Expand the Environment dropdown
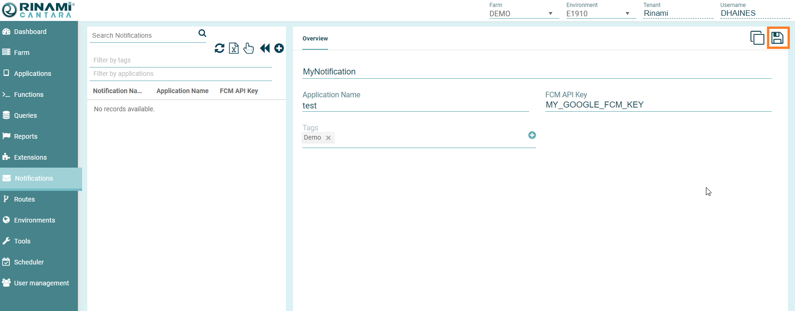This screenshot has width=795, height=311. (599, 14)
